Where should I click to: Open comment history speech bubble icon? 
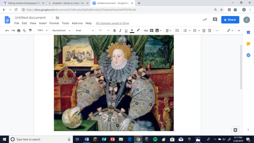(215, 19)
